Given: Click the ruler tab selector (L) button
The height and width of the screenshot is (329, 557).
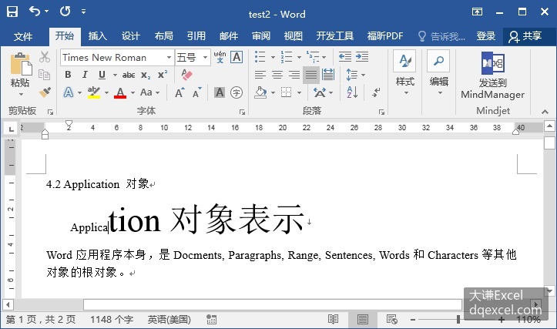Looking at the screenshot, I should pyautogui.click(x=12, y=129).
